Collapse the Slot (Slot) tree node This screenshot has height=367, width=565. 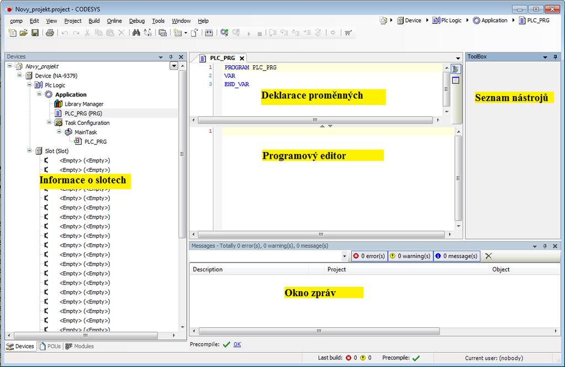29,150
